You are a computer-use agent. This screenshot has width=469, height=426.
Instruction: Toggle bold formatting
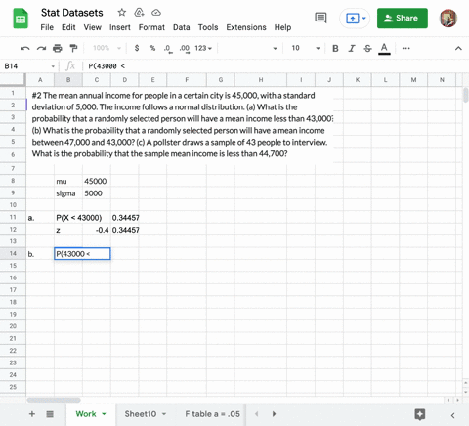click(335, 49)
